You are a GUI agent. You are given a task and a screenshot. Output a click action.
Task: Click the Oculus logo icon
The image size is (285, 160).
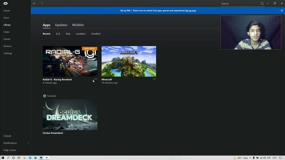(6, 3)
